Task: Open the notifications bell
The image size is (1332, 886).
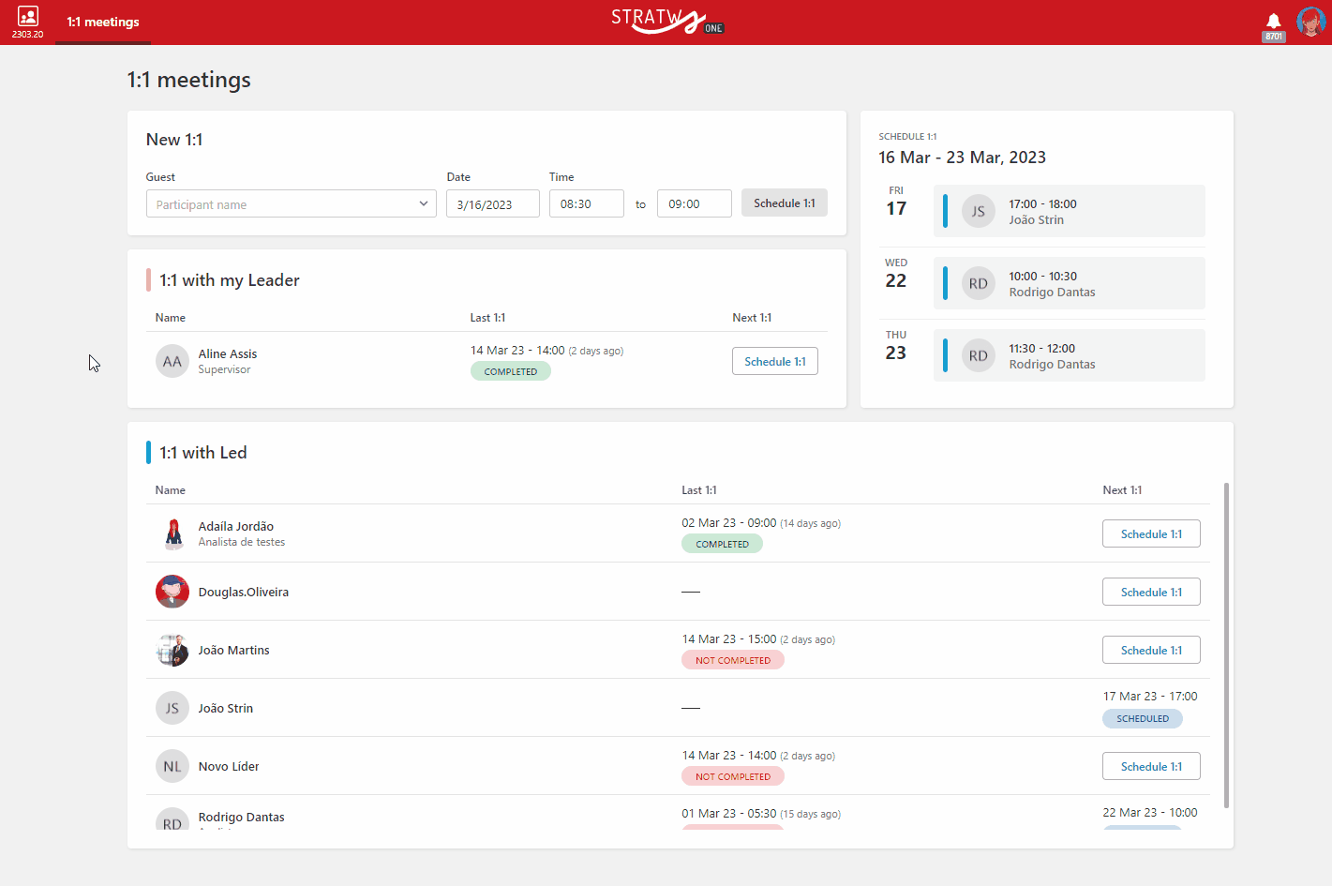Action: 1273,22
